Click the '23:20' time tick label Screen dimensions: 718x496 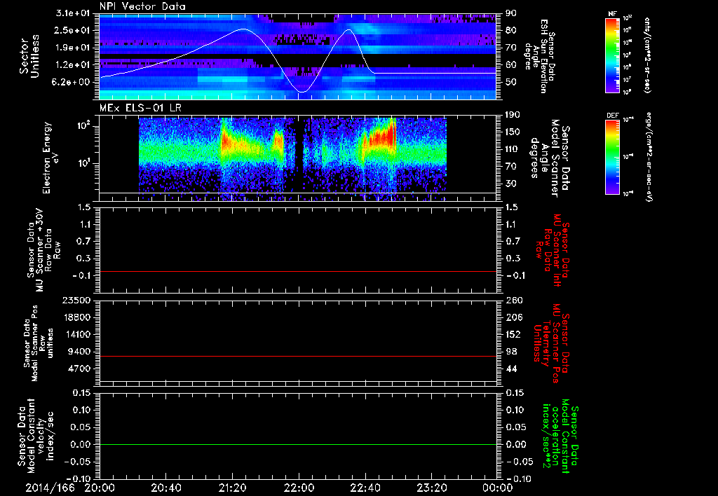point(432,488)
